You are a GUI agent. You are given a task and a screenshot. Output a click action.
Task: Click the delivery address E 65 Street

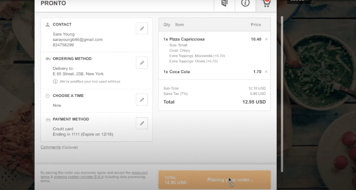click(x=78, y=74)
